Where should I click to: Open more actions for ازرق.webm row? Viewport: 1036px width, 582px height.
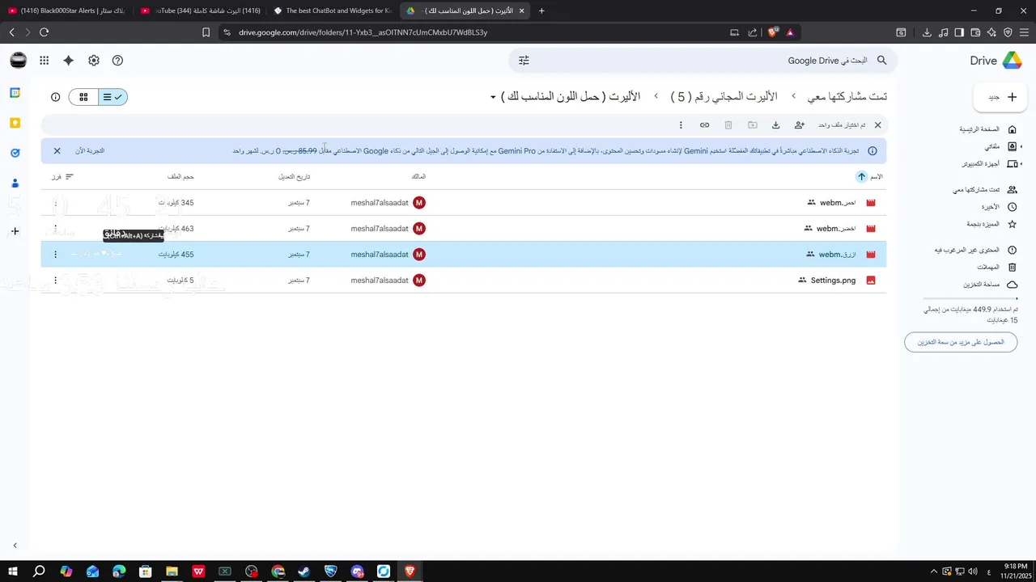tap(56, 255)
